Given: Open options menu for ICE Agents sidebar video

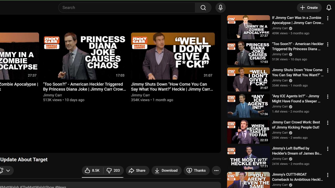Looking at the screenshot, I should pos(327,97).
